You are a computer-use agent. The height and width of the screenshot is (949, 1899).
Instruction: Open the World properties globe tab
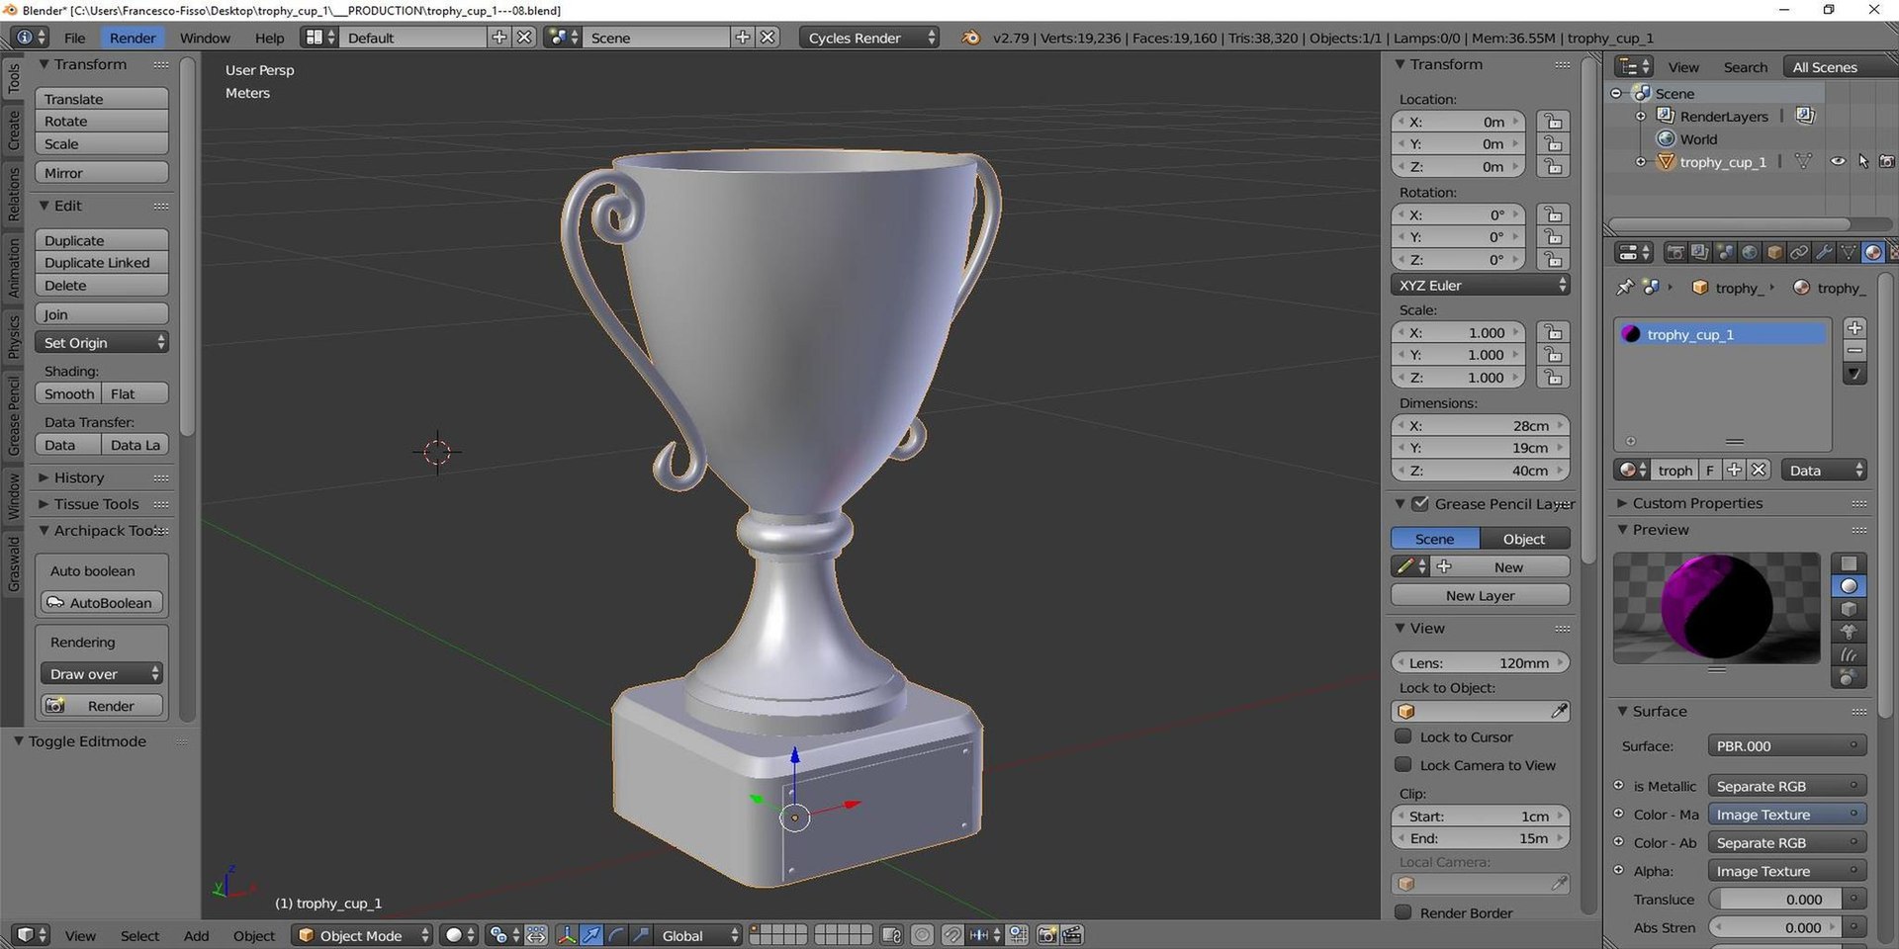pos(1750,253)
